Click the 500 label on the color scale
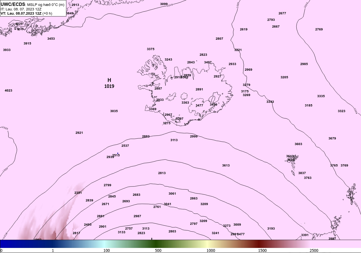Screen dimensions: 361x253 [158, 250]
